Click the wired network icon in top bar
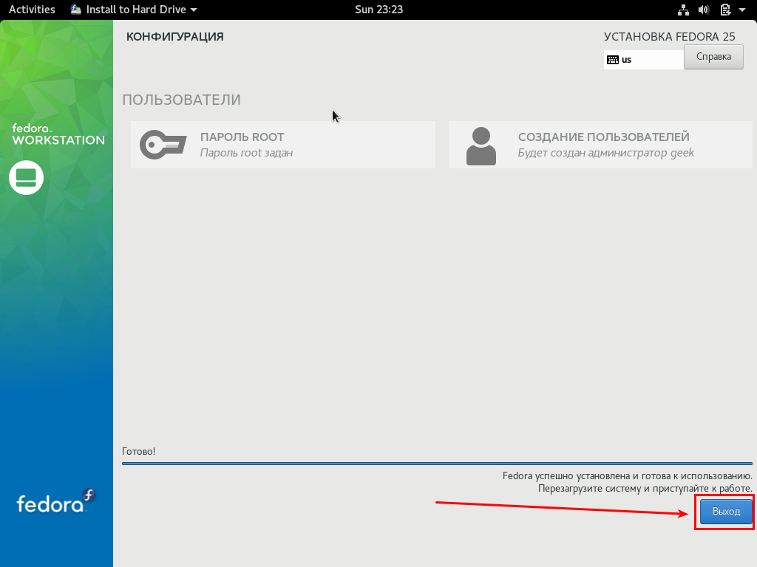 [682, 10]
